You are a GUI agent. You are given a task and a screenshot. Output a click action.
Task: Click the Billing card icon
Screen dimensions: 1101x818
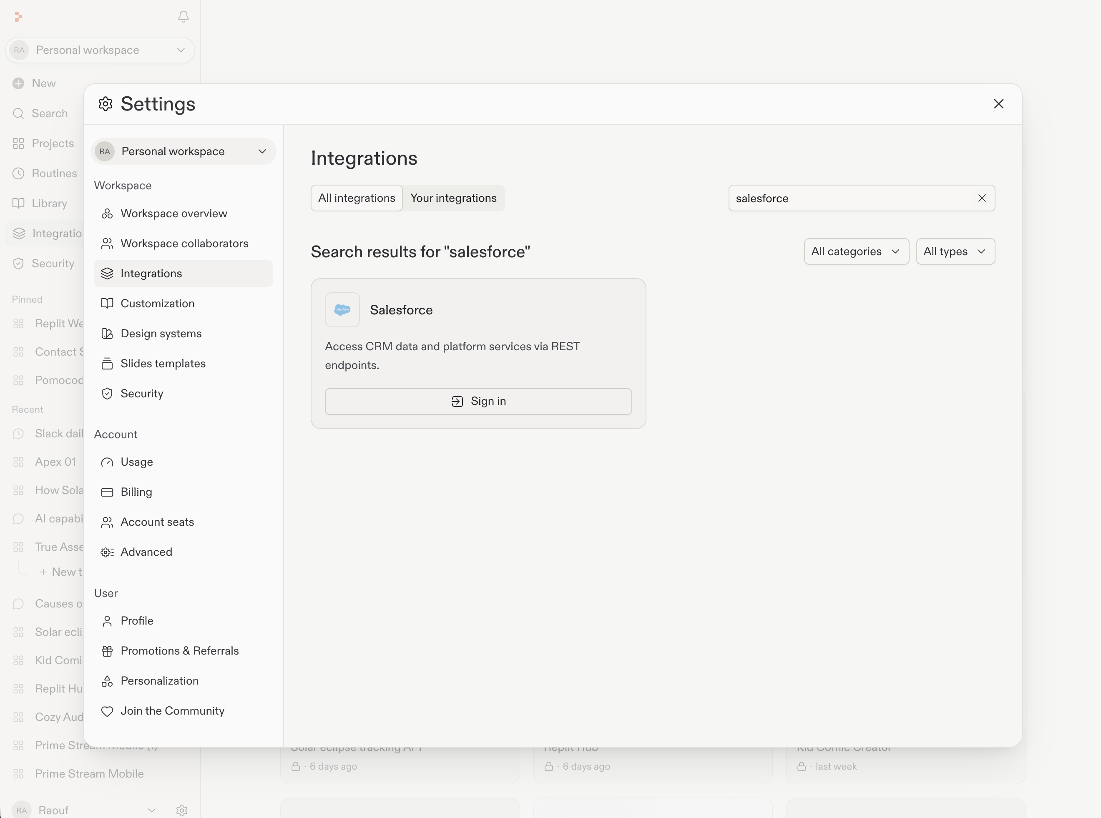tap(107, 492)
